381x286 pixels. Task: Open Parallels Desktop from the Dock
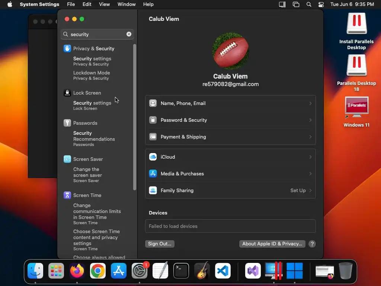click(x=274, y=271)
